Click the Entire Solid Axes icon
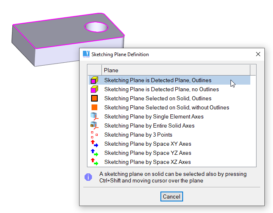This screenshot has width=273, height=213. 94,125
